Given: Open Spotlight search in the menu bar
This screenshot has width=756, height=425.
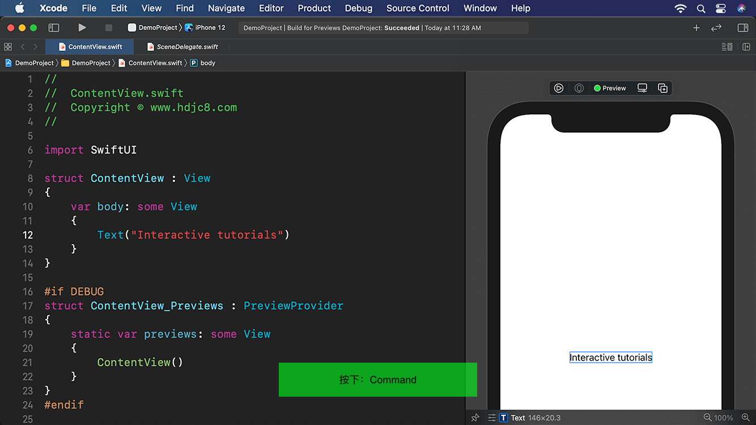Looking at the screenshot, I should 701,8.
